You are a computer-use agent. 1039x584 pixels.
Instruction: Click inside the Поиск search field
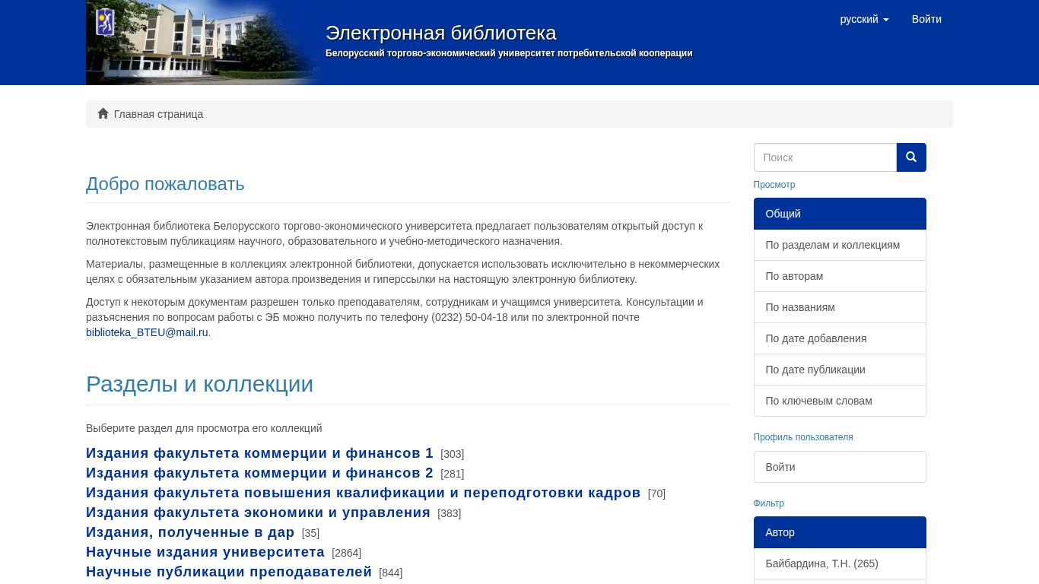coord(825,157)
